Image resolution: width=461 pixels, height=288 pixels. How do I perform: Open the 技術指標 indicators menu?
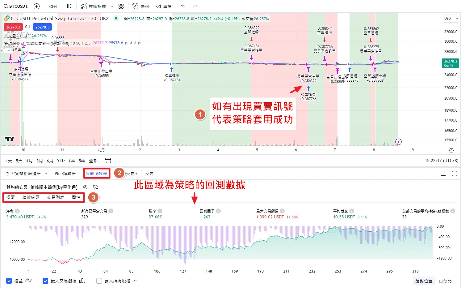[x=94, y=6]
